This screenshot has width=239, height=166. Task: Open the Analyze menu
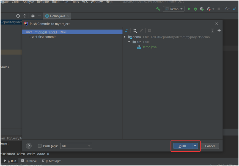(x=28, y=2)
